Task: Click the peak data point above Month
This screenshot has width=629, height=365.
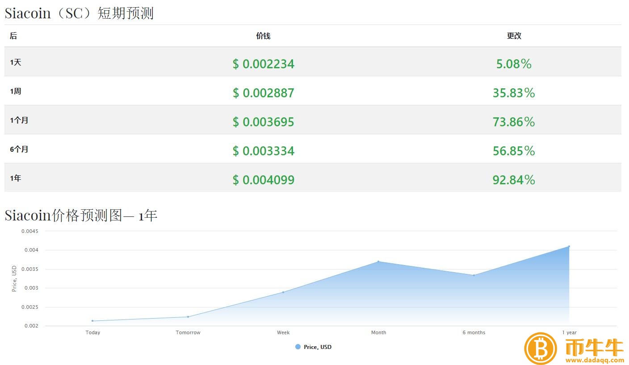Action: tap(379, 261)
